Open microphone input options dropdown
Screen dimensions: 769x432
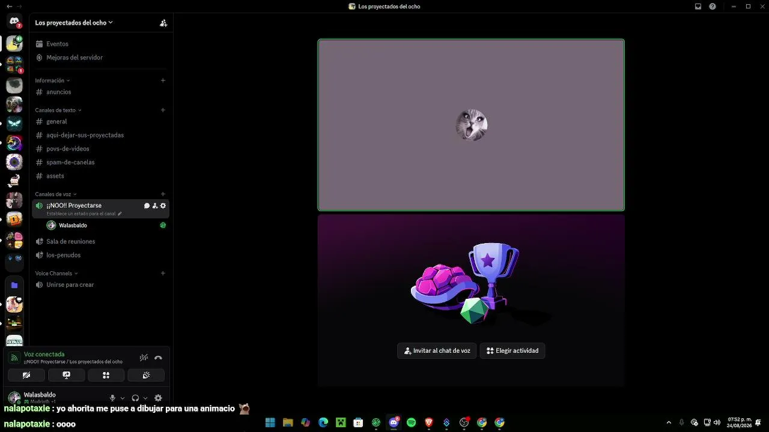pyautogui.click(x=123, y=398)
